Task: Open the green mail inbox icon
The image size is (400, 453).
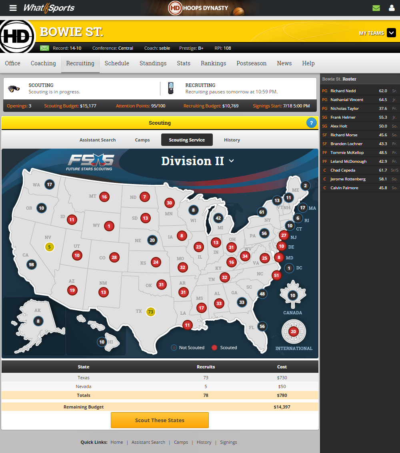Action: click(376, 8)
